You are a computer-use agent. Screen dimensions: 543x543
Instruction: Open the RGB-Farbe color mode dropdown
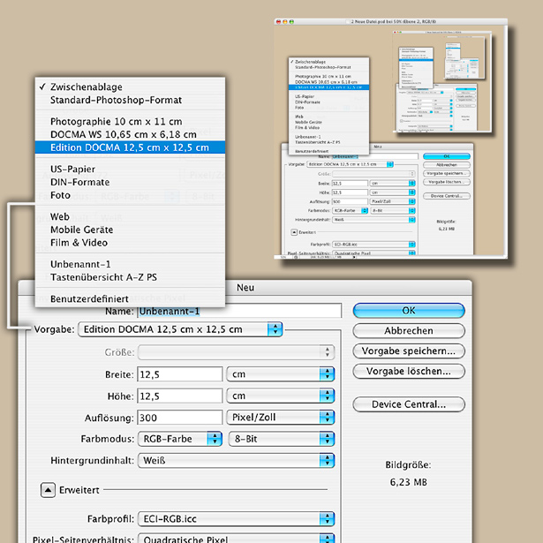point(179,439)
